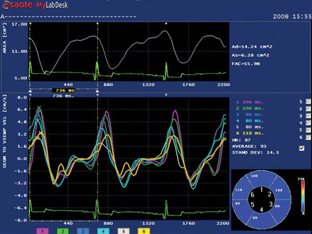Select the cyan segment 4 legend box

tap(103, 231)
